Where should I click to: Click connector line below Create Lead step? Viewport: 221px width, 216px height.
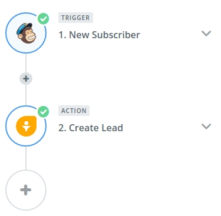click(x=26, y=158)
